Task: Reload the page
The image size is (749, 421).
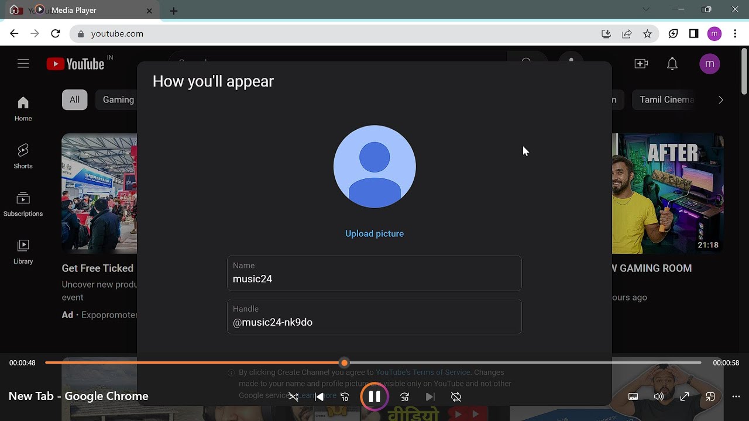Action: coord(56,34)
